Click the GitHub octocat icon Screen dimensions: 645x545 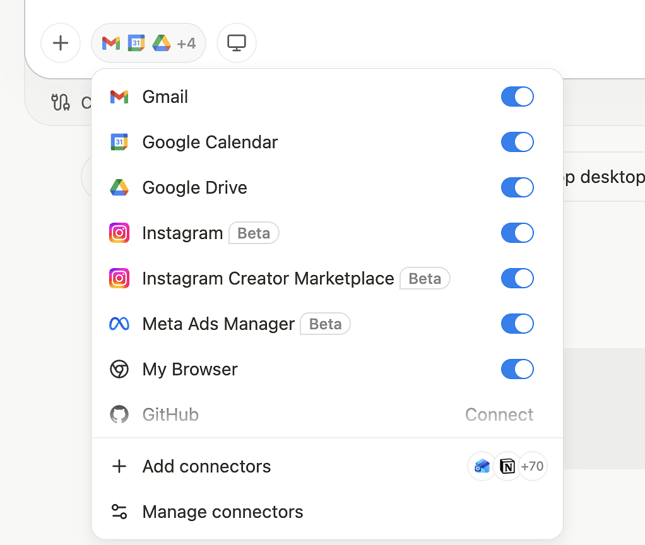pos(119,414)
